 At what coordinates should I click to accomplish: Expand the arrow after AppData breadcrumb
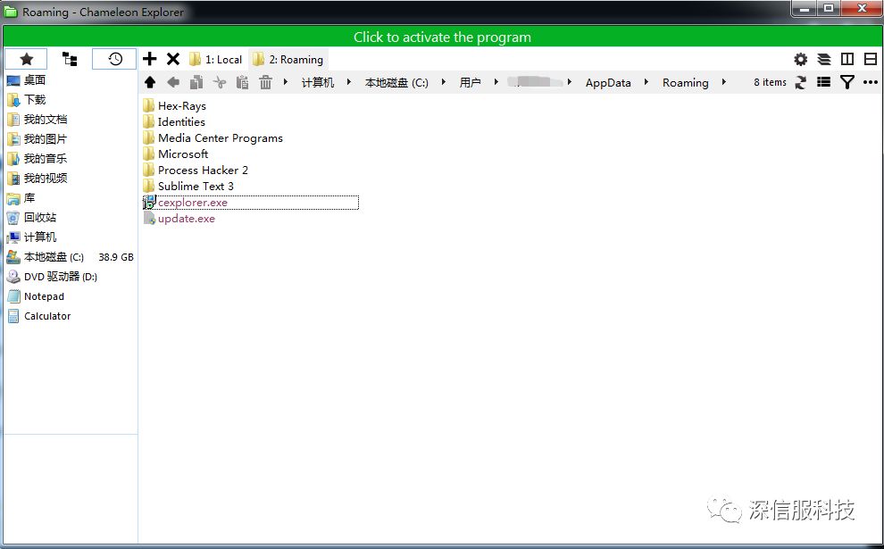point(646,82)
